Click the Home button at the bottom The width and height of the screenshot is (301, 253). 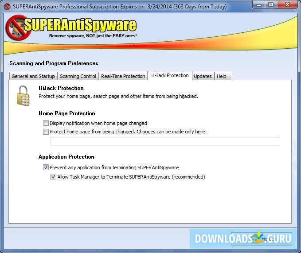pos(262,239)
